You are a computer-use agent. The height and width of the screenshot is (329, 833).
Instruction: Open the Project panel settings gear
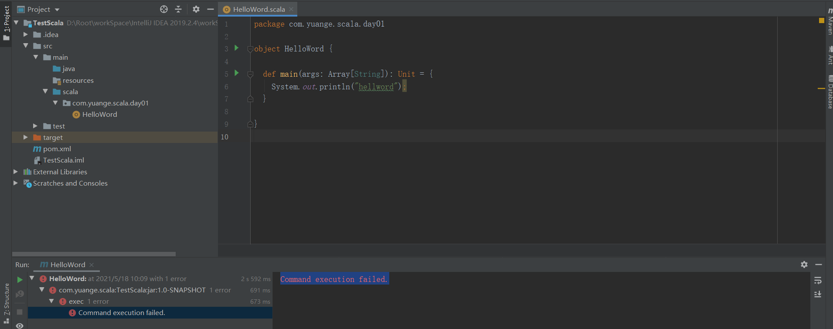click(196, 9)
